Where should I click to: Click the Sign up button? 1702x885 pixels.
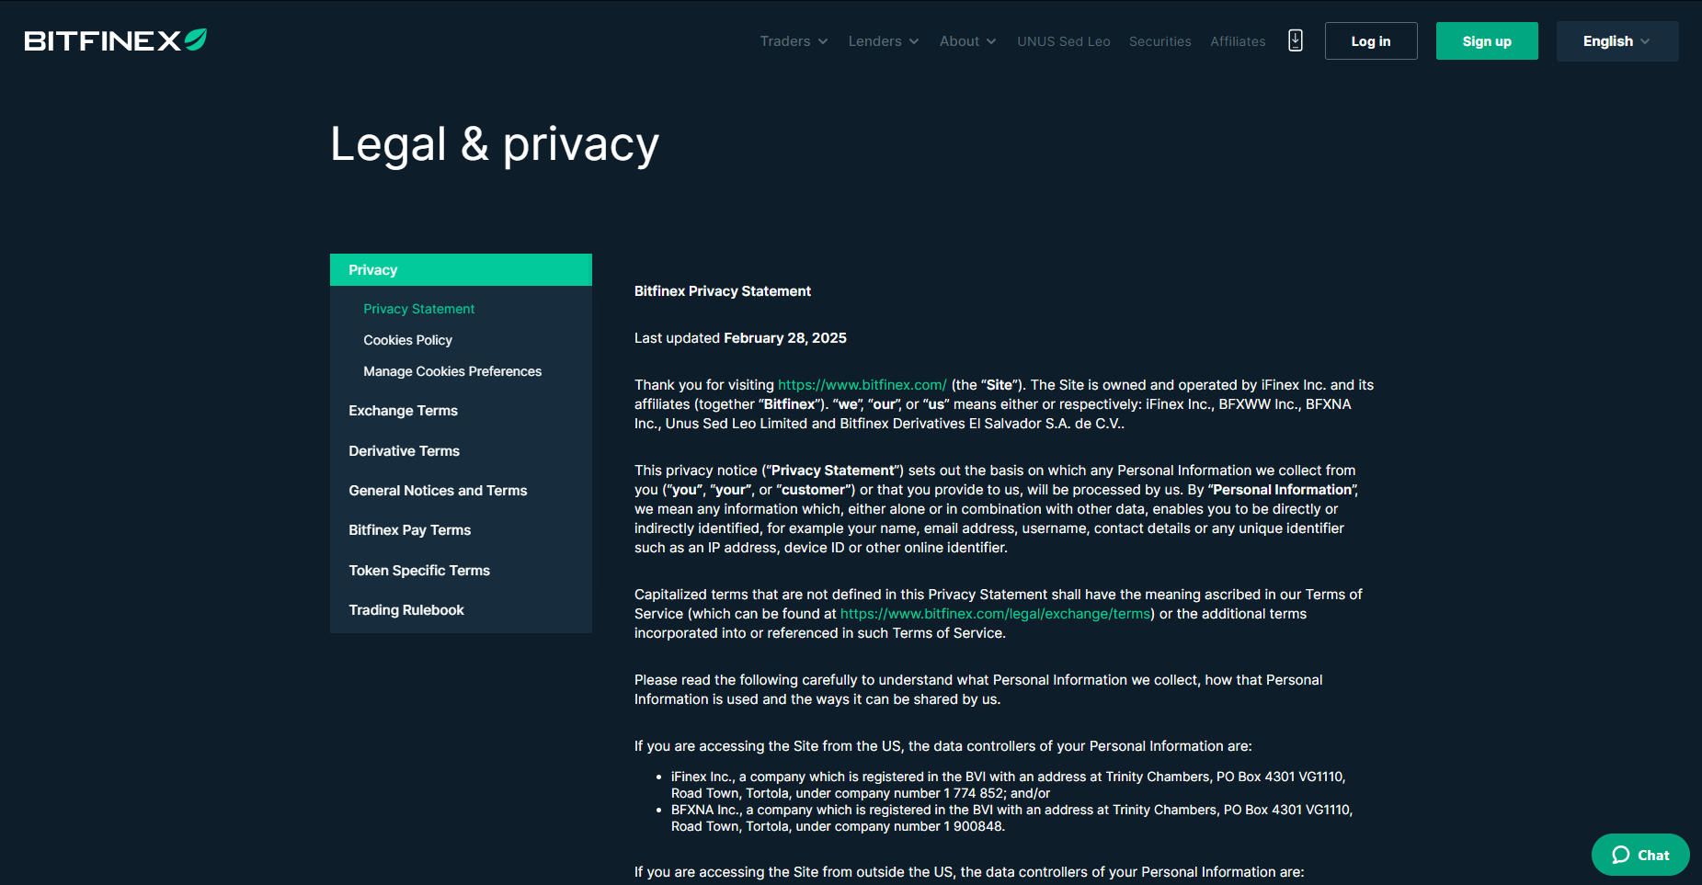[1487, 41]
